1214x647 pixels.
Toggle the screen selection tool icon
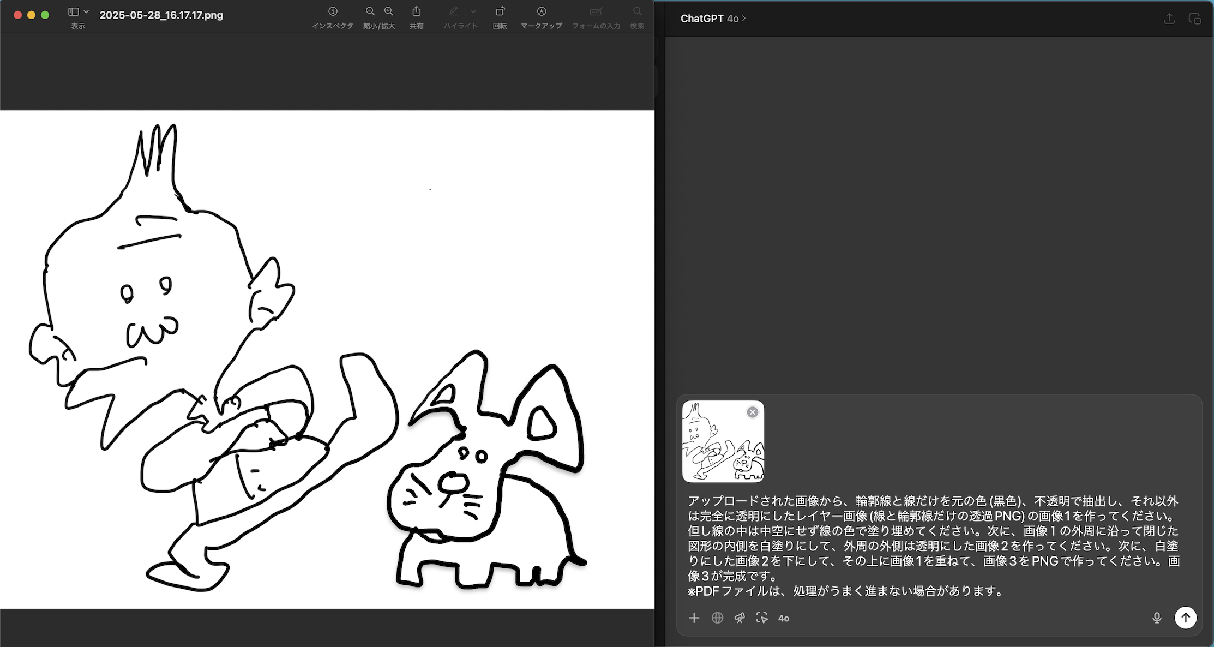tap(762, 618)
